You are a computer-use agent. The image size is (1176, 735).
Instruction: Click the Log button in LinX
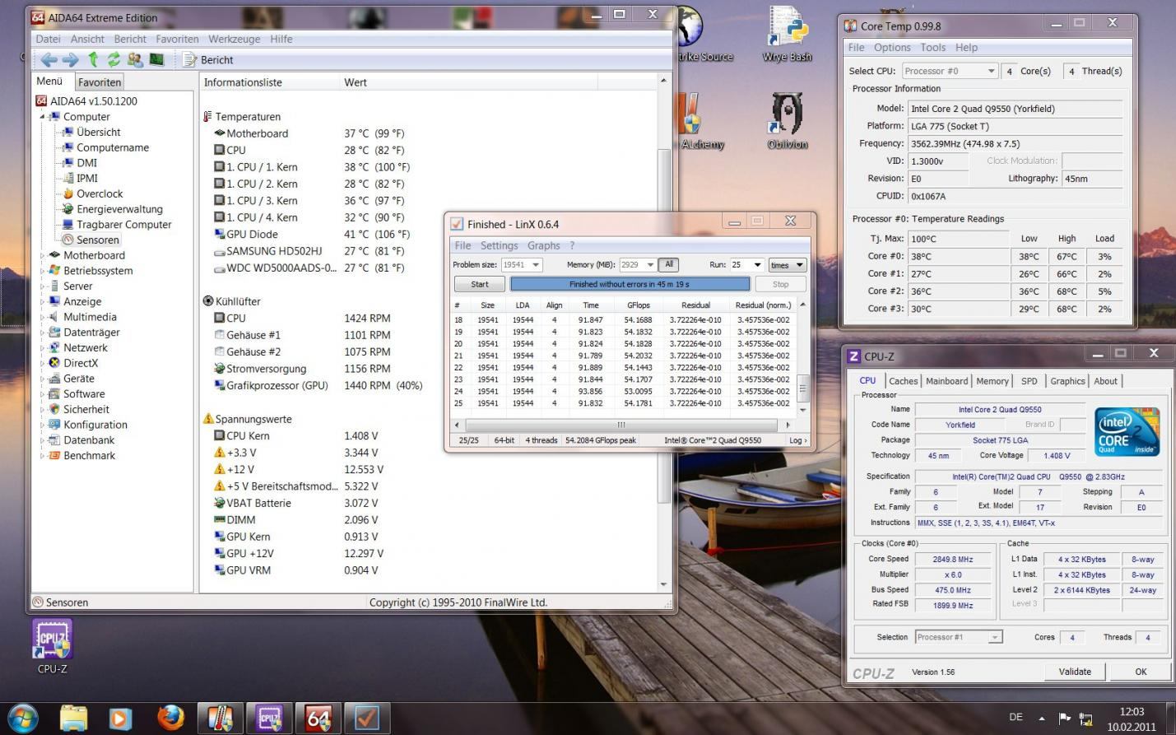pos(797,440)
